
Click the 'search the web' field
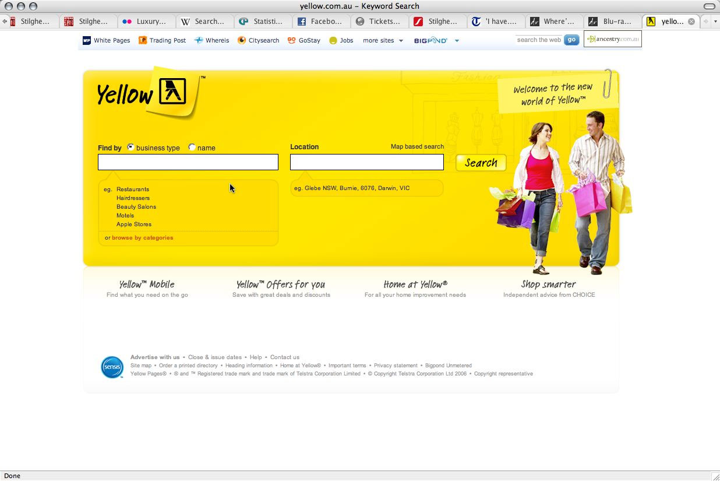539,40
